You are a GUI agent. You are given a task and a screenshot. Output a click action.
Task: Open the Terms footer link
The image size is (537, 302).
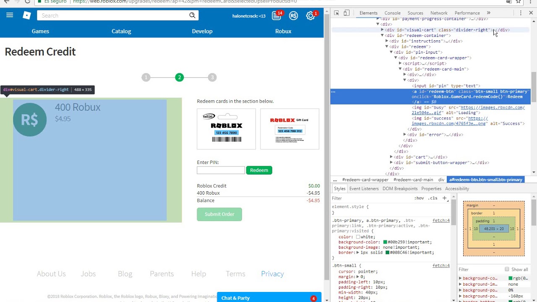pos(235,273)
